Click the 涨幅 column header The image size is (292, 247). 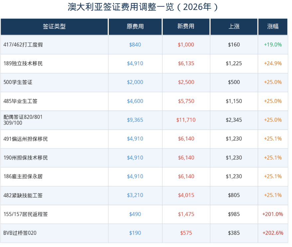point(273,27)
